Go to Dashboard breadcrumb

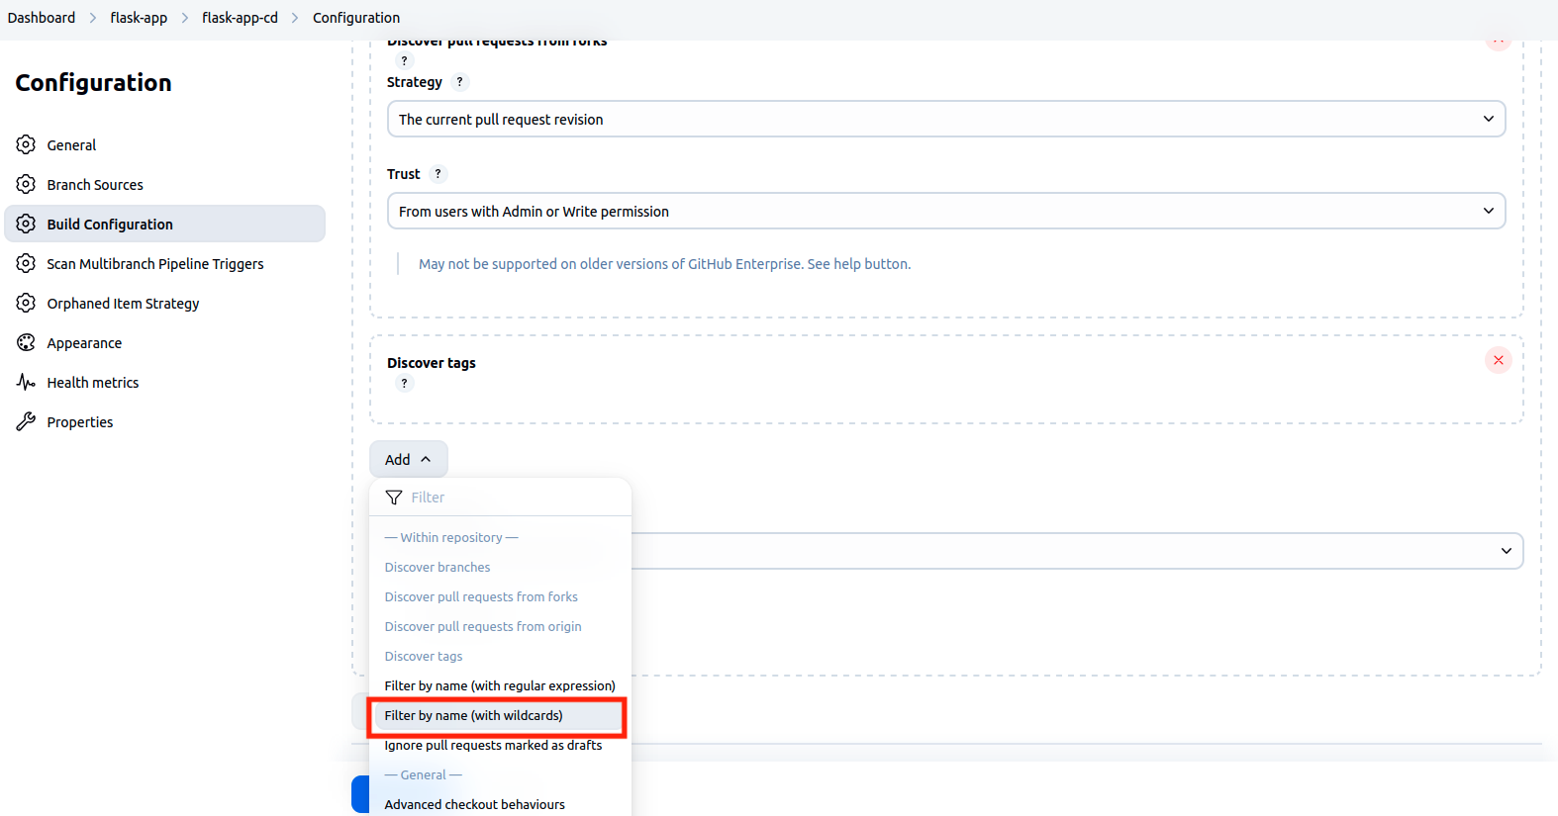pyautogui.click(x=42, y=18)
